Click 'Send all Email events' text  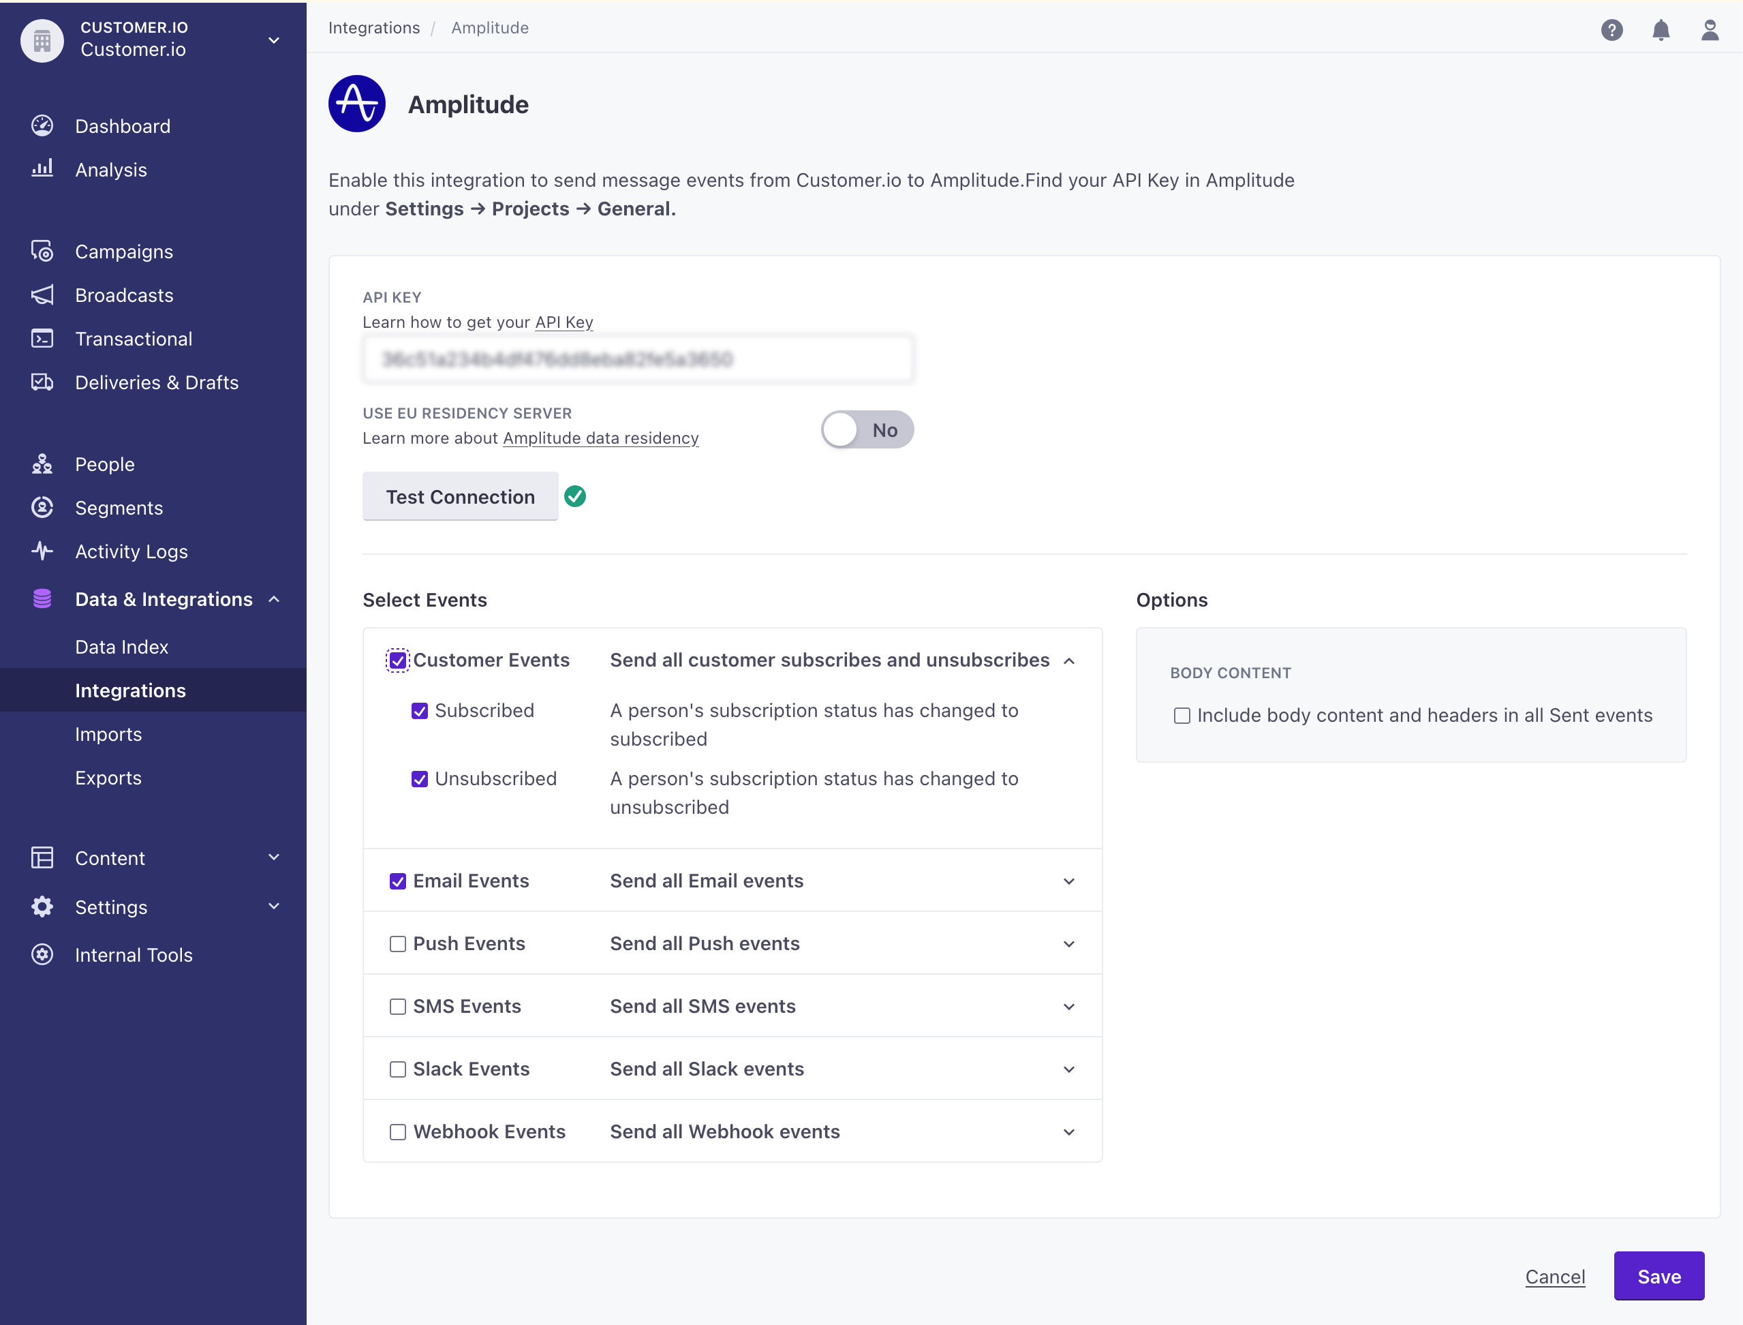(x=707, y=881)
